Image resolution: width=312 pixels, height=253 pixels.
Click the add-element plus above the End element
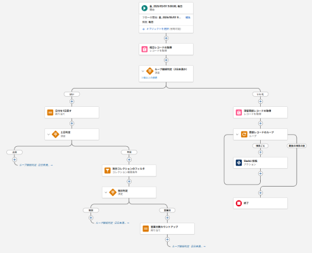click(x=261, y=193)
